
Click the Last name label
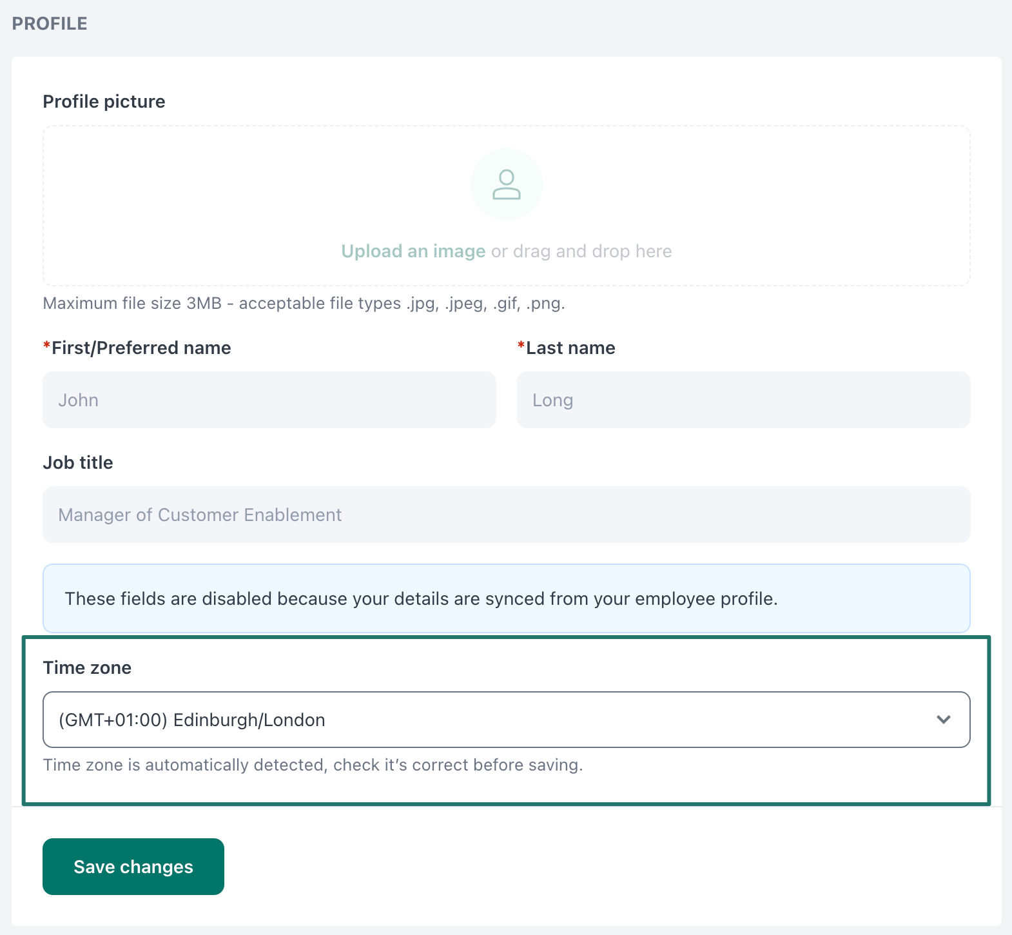(x=566, y=348)
